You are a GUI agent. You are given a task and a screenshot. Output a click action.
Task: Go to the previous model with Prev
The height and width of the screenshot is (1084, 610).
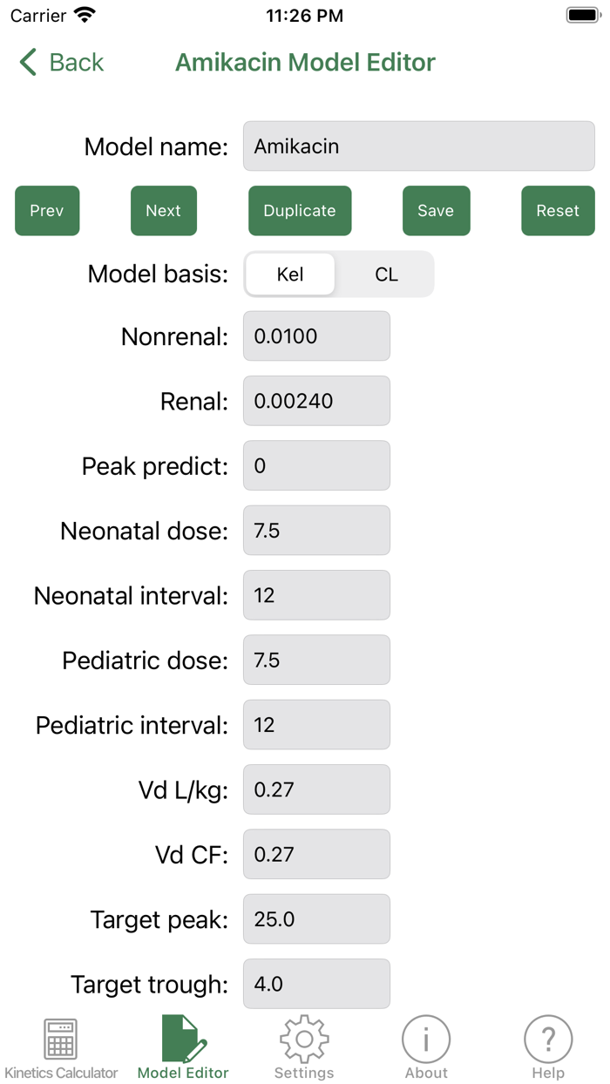pyautogui.click(x=47, y=210)
